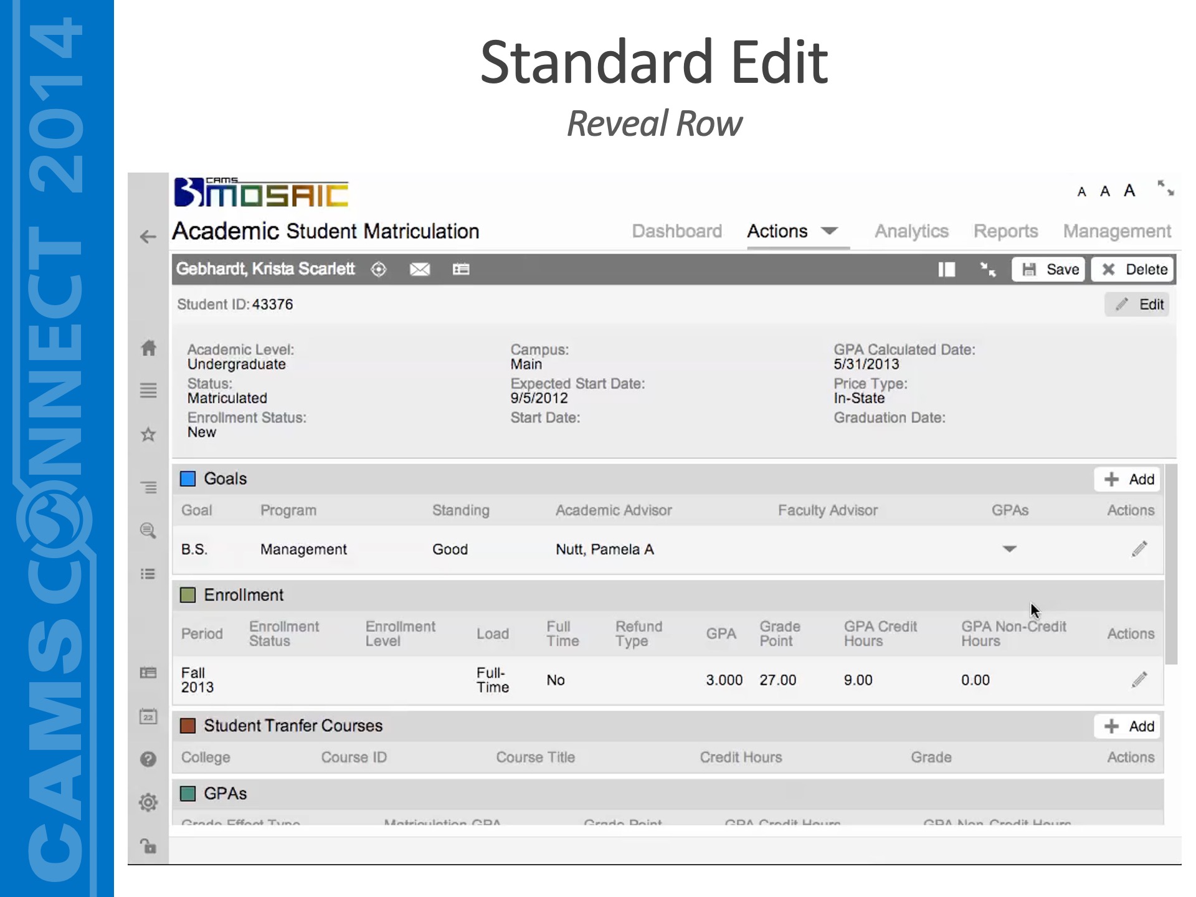1196x897 pixels.
Task: Open the settings gear icon in sidebar
Action: tap(148, 802)
